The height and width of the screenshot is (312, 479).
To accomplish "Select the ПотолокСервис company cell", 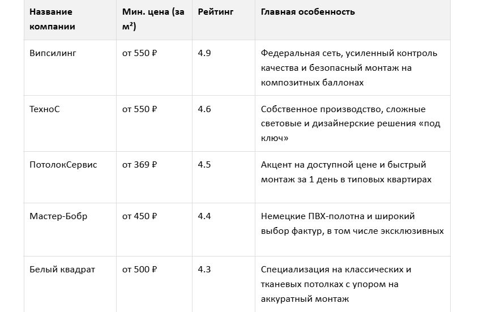I will pos(63,165).
